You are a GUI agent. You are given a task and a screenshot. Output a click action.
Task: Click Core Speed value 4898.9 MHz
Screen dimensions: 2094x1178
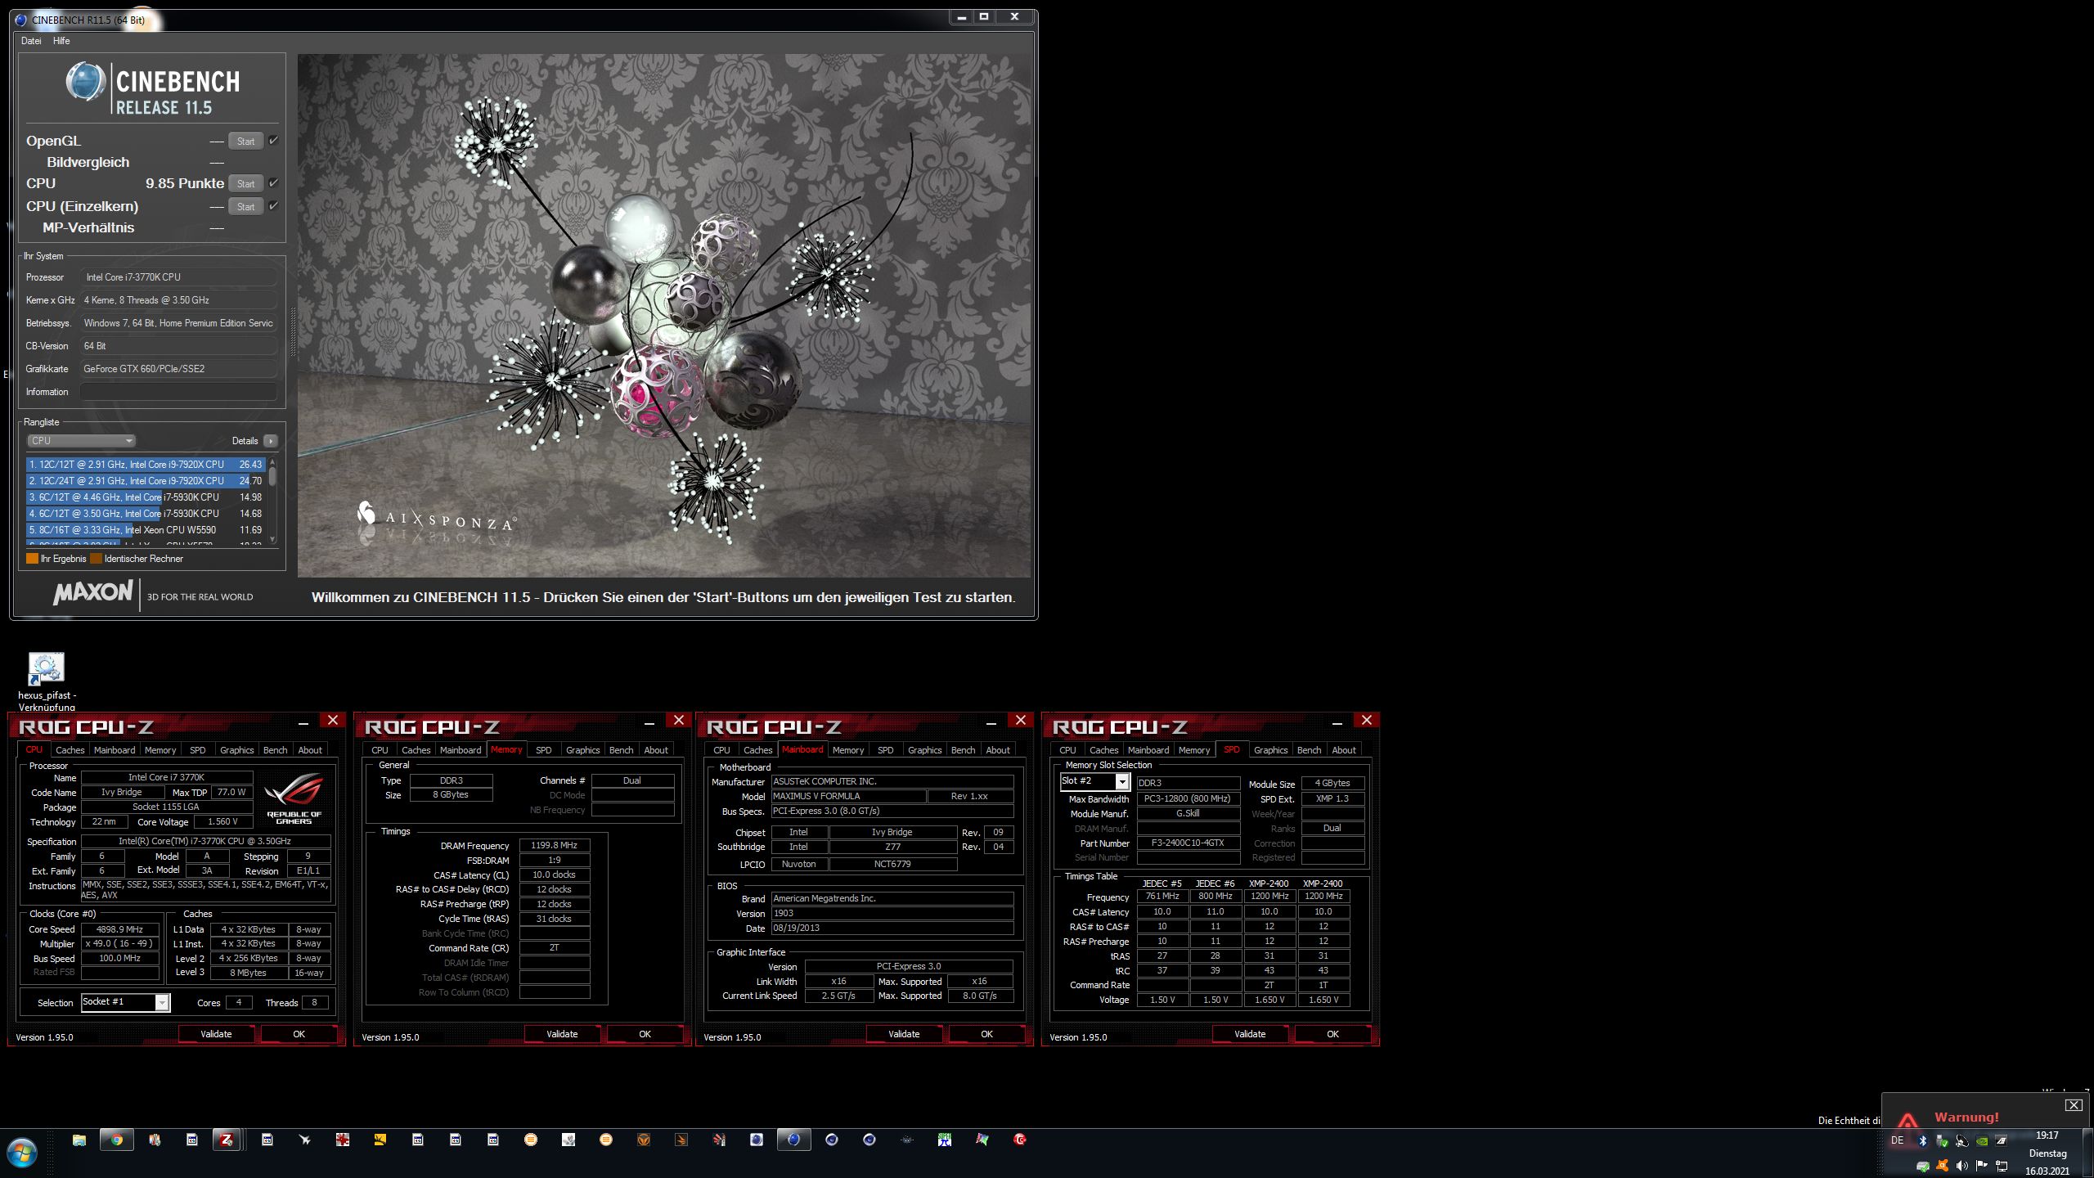(x=120, y=929)
